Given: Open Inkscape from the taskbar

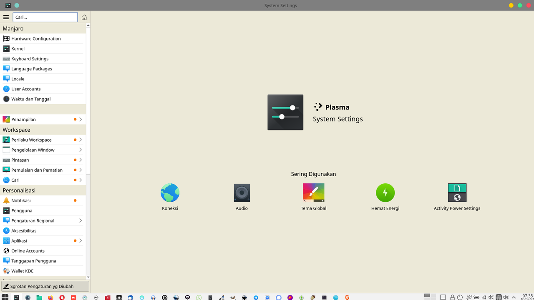Looking at the screenshot, I should point(244,297).
